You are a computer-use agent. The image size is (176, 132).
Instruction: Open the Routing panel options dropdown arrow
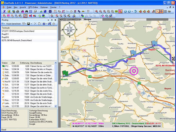pyautogui.click(x=48, y=20)
